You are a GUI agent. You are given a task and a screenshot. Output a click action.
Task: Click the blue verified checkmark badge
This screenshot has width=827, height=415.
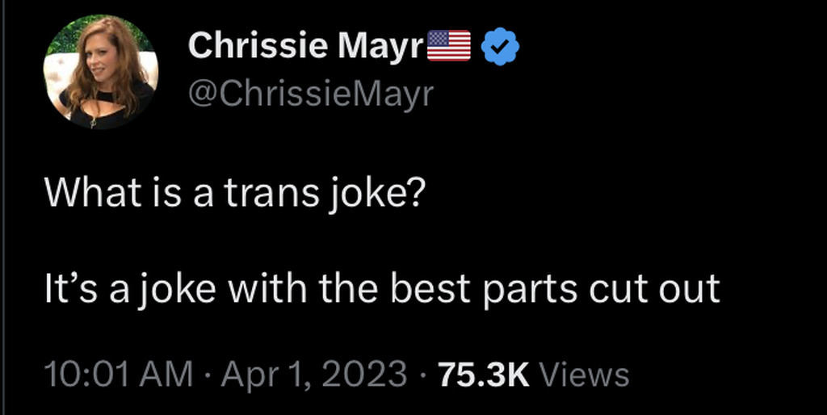click(501, 46)
